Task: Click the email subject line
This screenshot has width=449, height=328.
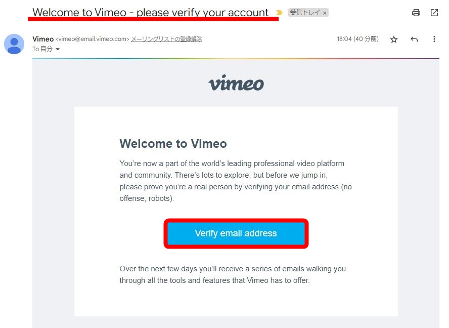Action: [150, 12]
